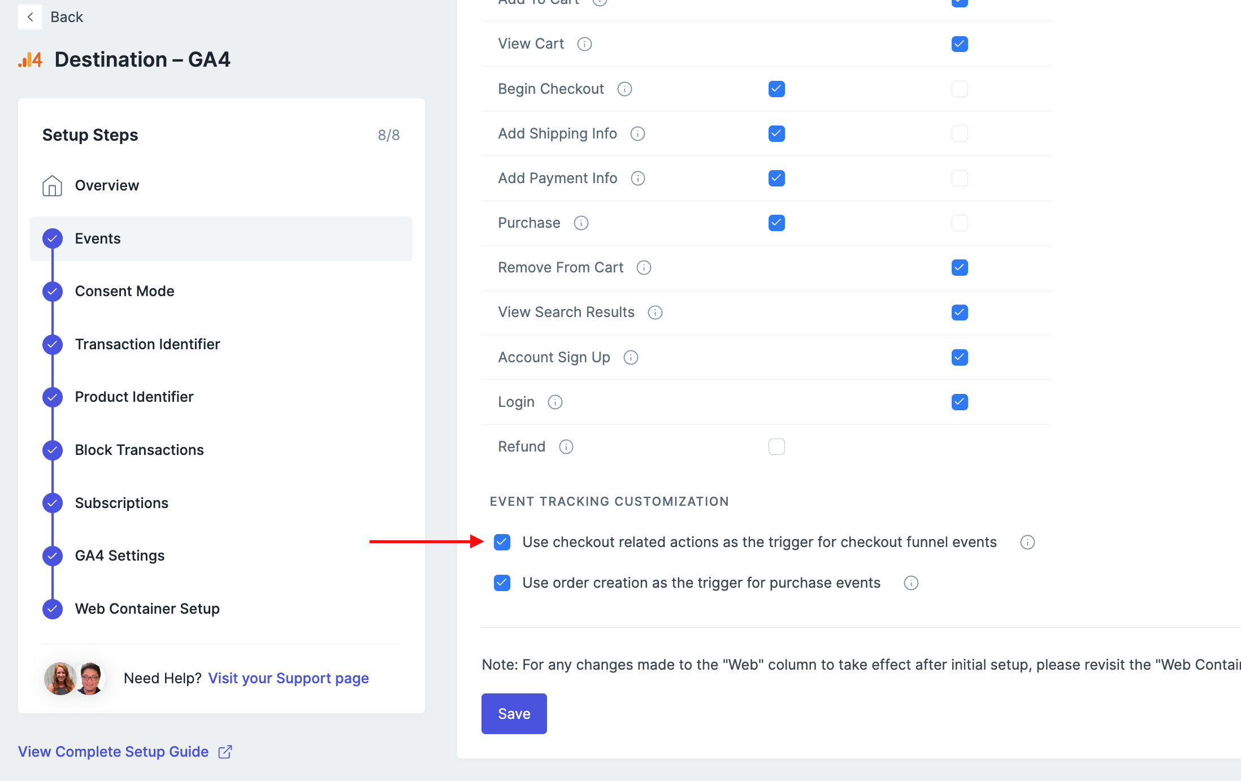This screenshot has height=781, width=1241.
Task: Open the Consent Mode setup step
Action: pyautogui.click(x=124, y=291)
